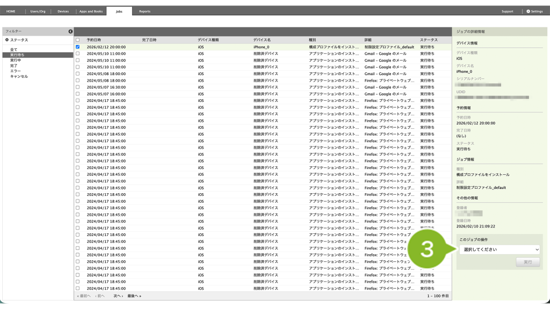The width and height of the screenshot is (550, 309).
Task: Open the Reports tab
Action: [144, 11]
